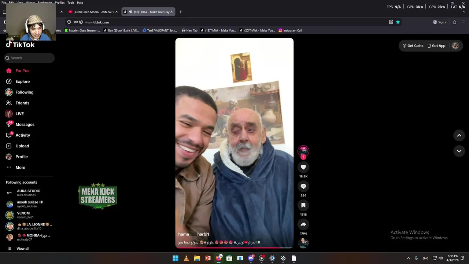Click the shield tracking protection icon
Image resolution: width=469 pixels, height=264 pixels.
pyautogui.click(x=69, y=22)
